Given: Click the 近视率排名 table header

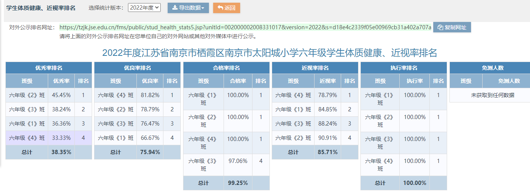Looking at the screenshot, I should coord(315,68).
